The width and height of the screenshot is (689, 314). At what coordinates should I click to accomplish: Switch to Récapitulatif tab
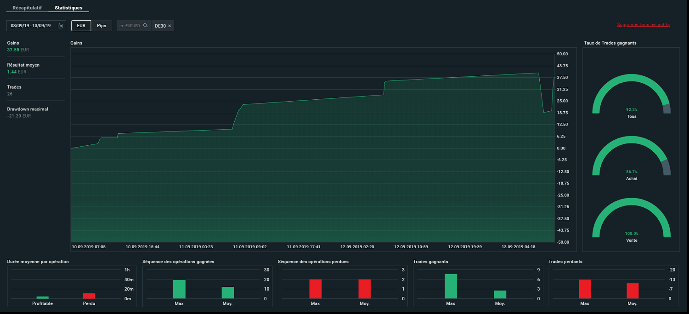27,8
